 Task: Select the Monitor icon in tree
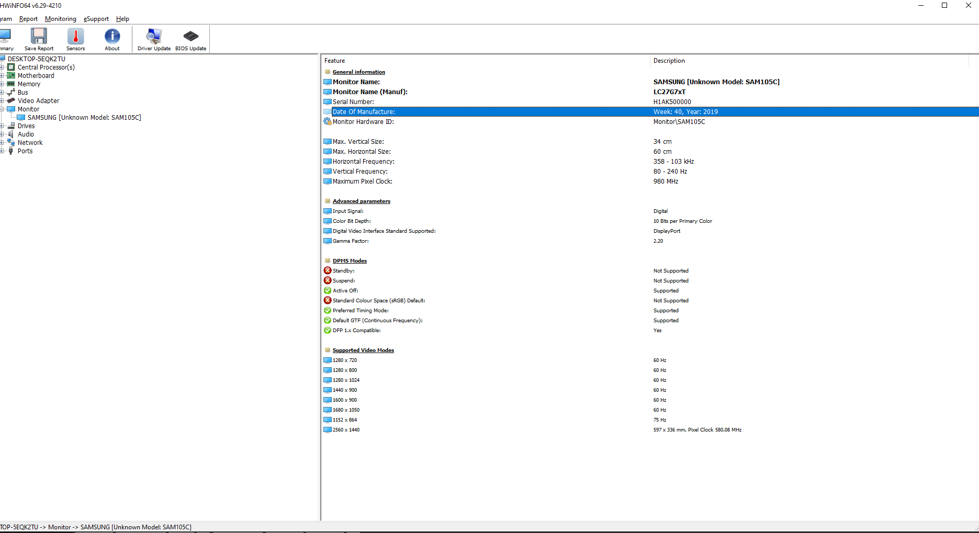click(x=11, y=109)
